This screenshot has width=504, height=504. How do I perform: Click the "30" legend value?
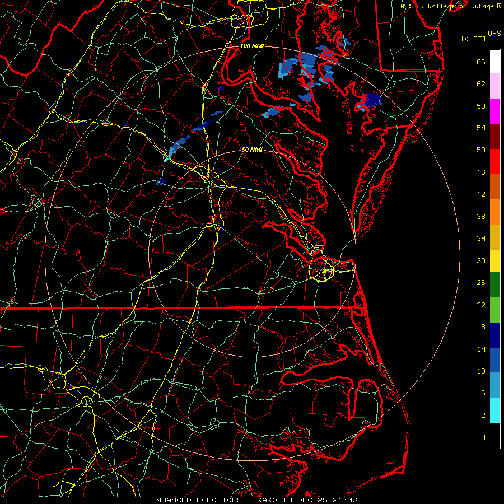(481, 260)
